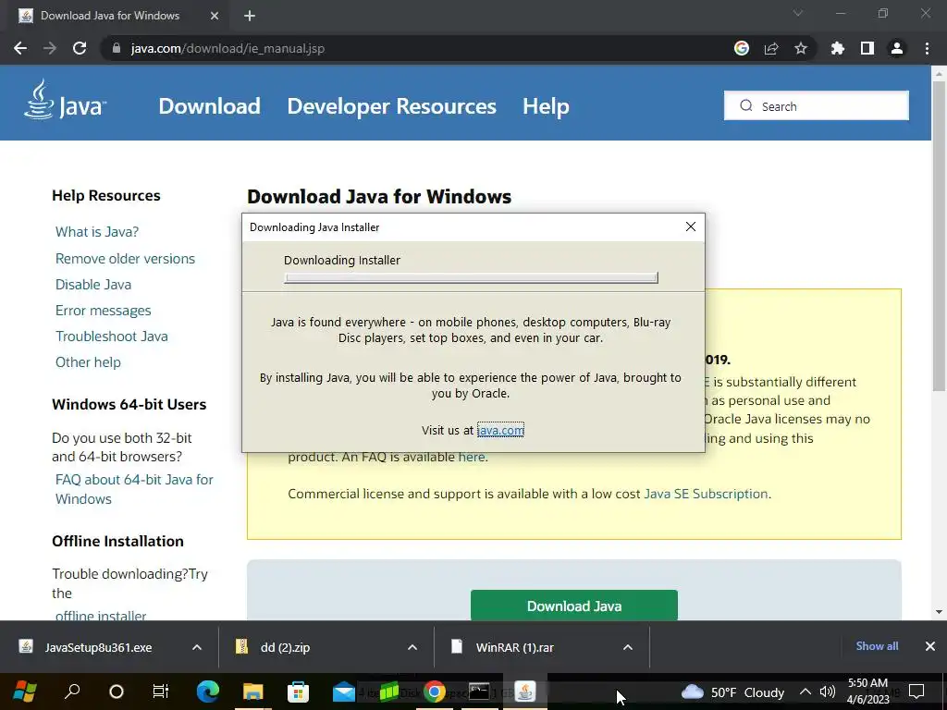The height and width of the screenshot is (710, 947).
Task: Close the Download Java for Windows tab
Action: point(215,16)
